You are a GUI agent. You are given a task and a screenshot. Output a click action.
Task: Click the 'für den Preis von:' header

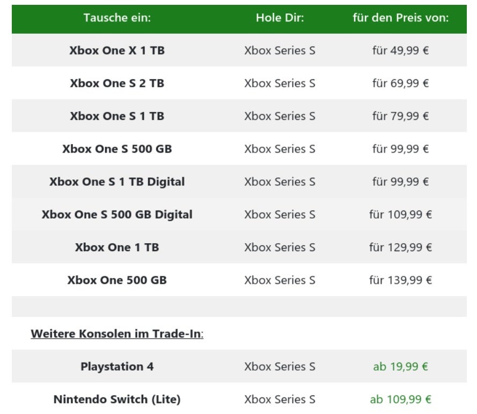401,18
